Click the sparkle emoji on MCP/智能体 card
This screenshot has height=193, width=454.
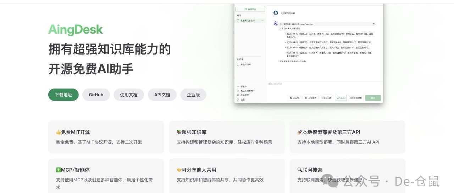pos(58,170)
